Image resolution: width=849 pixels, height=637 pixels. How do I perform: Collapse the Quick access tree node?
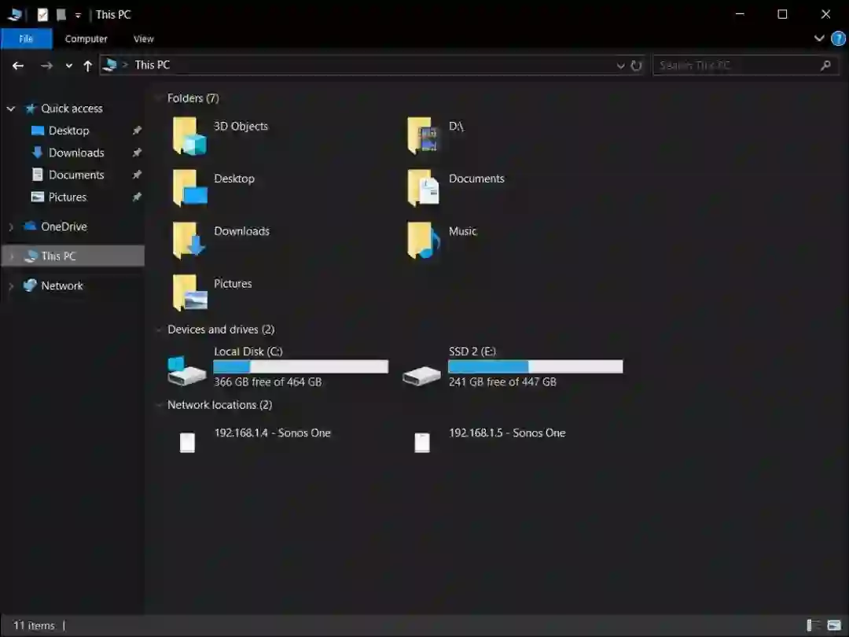(x=11, y=109)
